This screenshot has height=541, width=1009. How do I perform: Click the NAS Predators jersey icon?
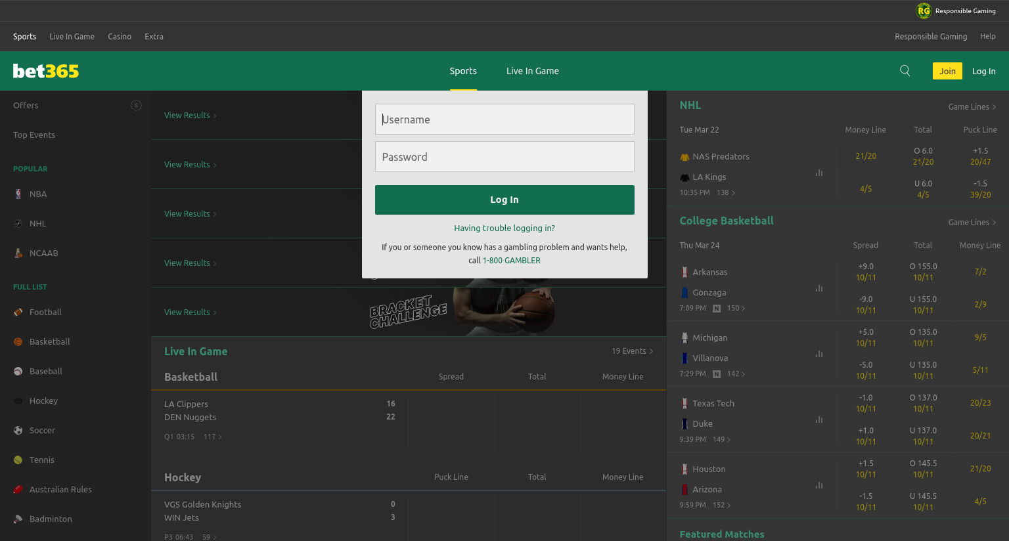click(x=684, y=157)
